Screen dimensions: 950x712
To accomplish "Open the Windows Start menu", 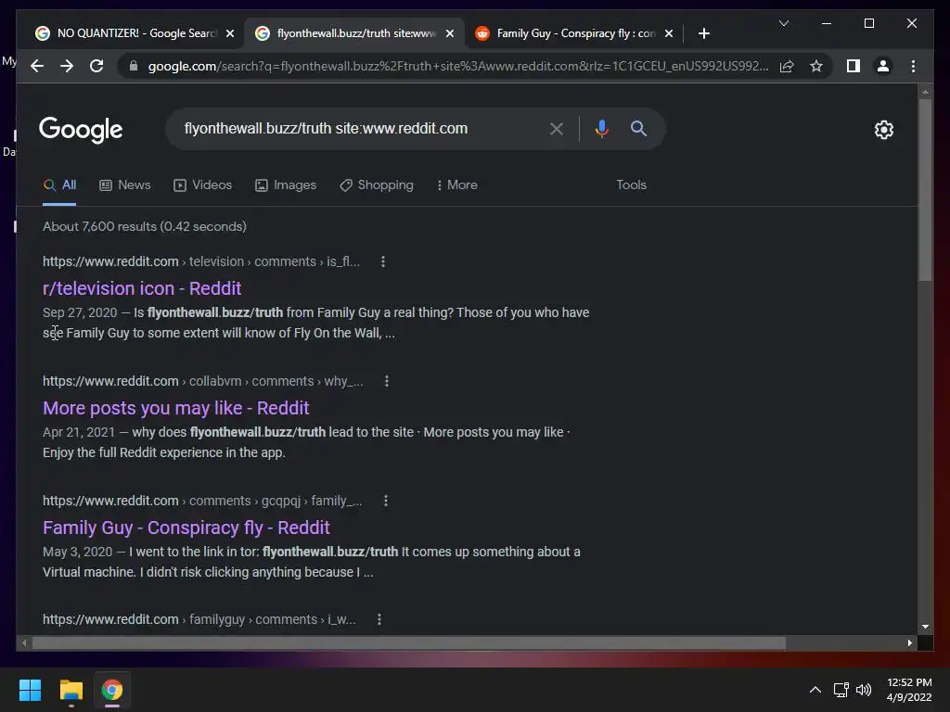I will tap(30, 690).
